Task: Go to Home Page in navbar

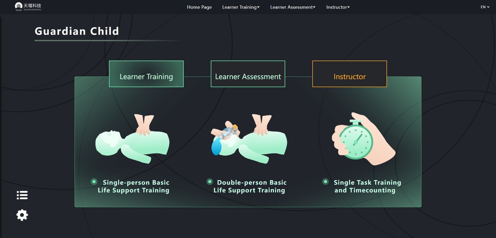Action: (x=199, y=7)
